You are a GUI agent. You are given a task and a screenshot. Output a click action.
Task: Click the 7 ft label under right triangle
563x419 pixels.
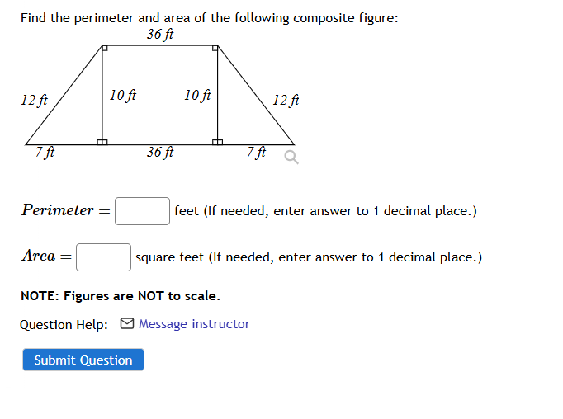(256, 153)
